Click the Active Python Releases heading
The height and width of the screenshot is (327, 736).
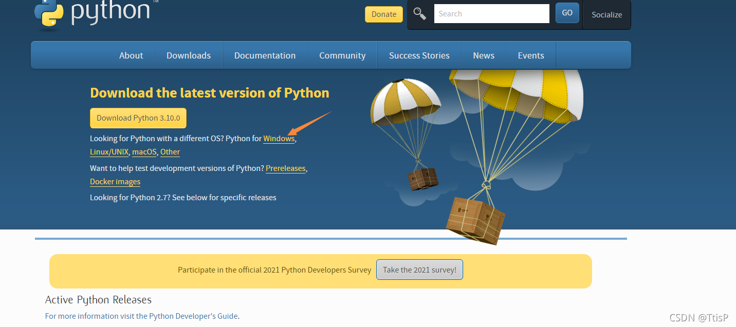(x=98, y=300)
